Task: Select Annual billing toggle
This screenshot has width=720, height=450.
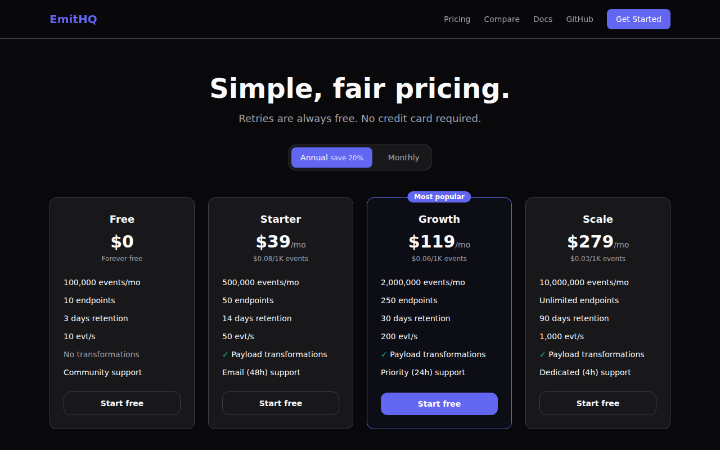Action: tap(332, 157)
